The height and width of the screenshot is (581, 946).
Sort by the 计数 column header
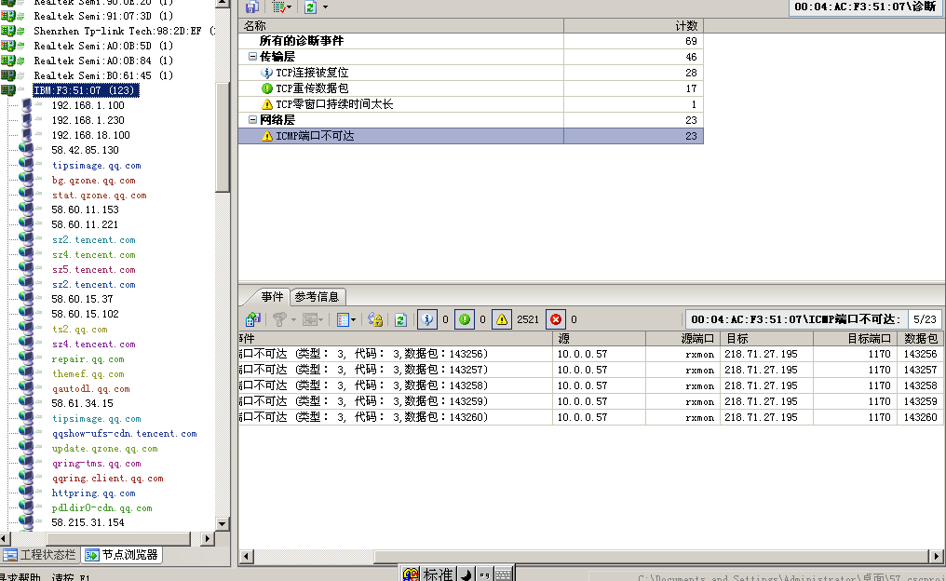[633, 26]
